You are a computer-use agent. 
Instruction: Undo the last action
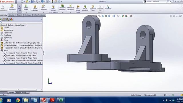(42, 1)
